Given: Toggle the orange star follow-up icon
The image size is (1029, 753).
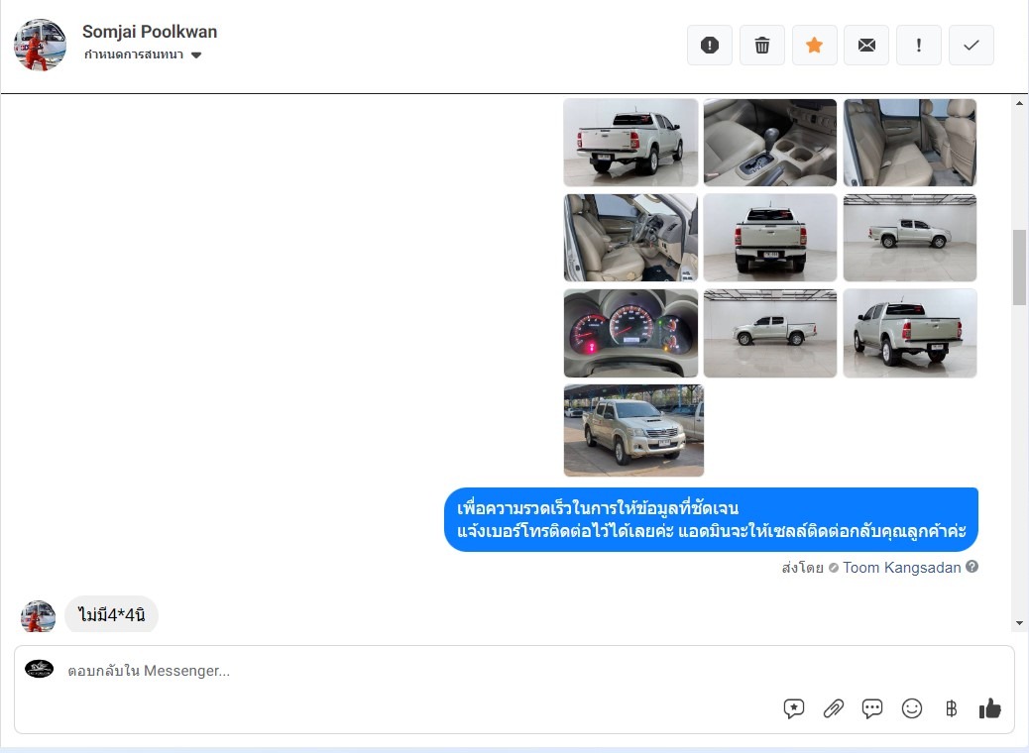Looking at the screenshot, I should point(815,46).
